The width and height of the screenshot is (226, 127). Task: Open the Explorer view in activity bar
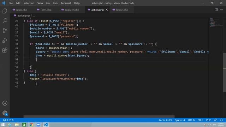point(5,11)
